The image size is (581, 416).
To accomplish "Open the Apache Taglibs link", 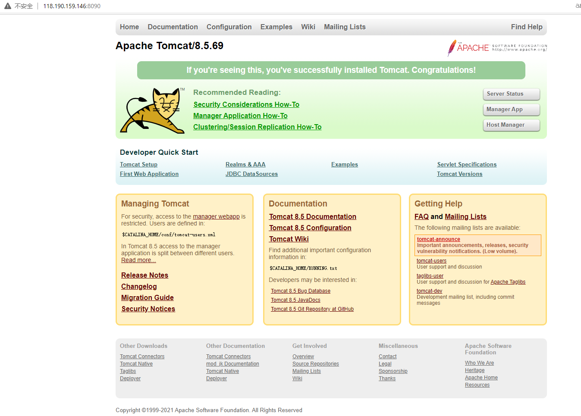I will pyautogui.click(x=508, y=282).
